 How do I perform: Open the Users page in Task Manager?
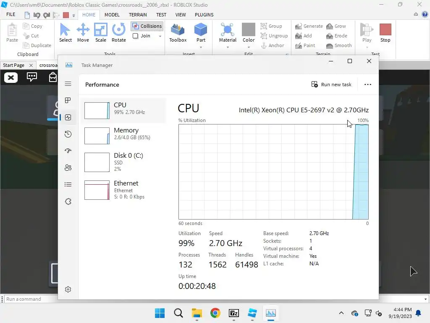(68, 167)
